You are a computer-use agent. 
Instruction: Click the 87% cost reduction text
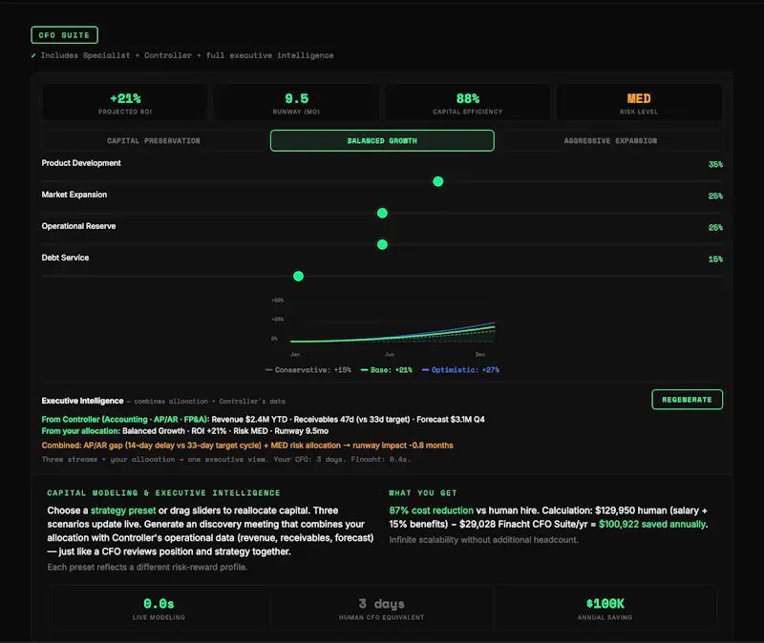pos(432,510)
